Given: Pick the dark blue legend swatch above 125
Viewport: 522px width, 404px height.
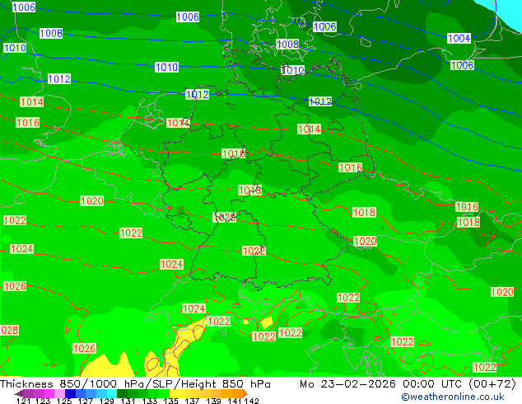Looking at the screenshot, I should [x=69, y=393].
